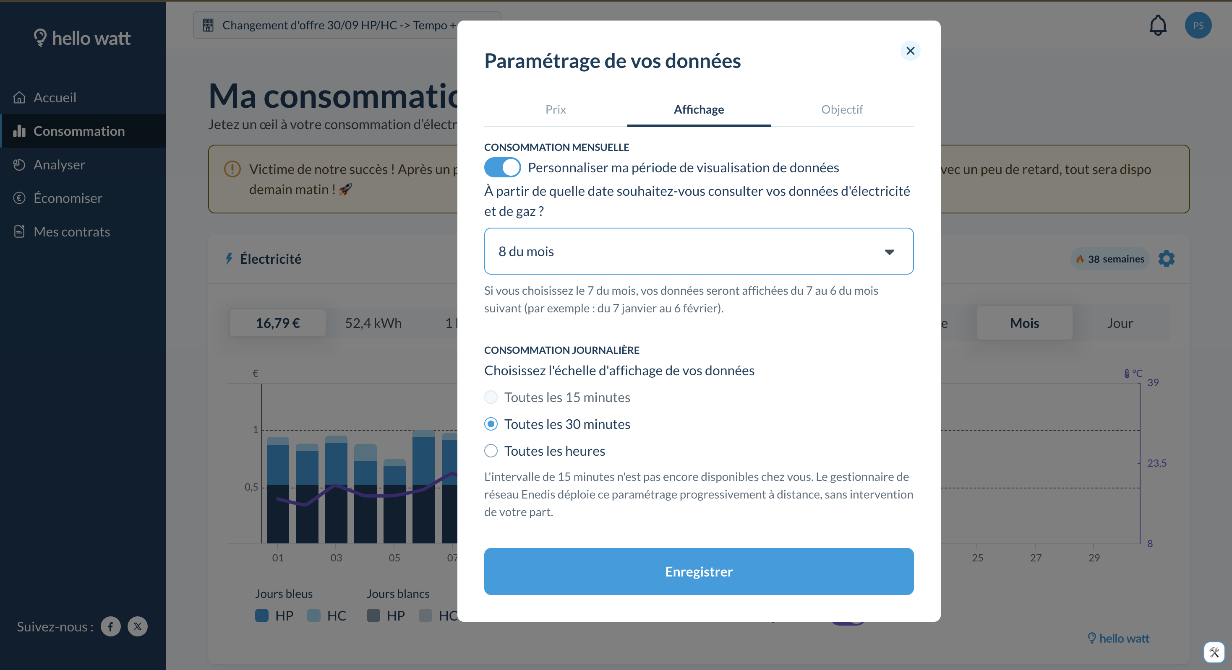Click the warning icon in the banner
The width and height of the screenshot is (1232, 670).
click(232, 169)
